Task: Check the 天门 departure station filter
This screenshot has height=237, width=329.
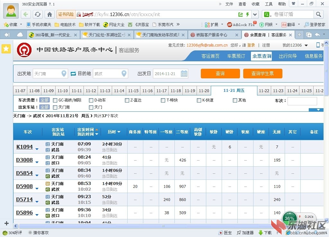Action: [x=91, y=107]
